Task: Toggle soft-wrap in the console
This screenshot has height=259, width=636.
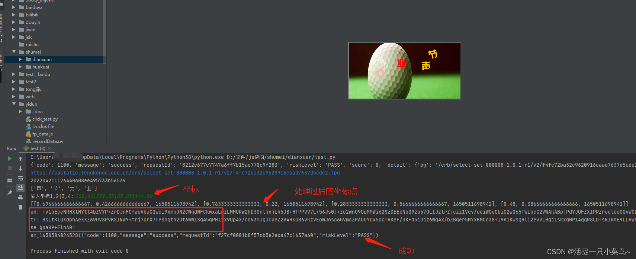Action: [x=20, y=178]
